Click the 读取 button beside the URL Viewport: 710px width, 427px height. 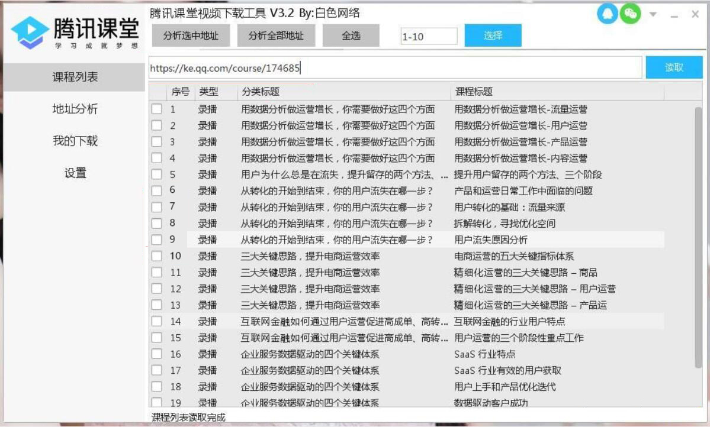(x=674, y=67)
